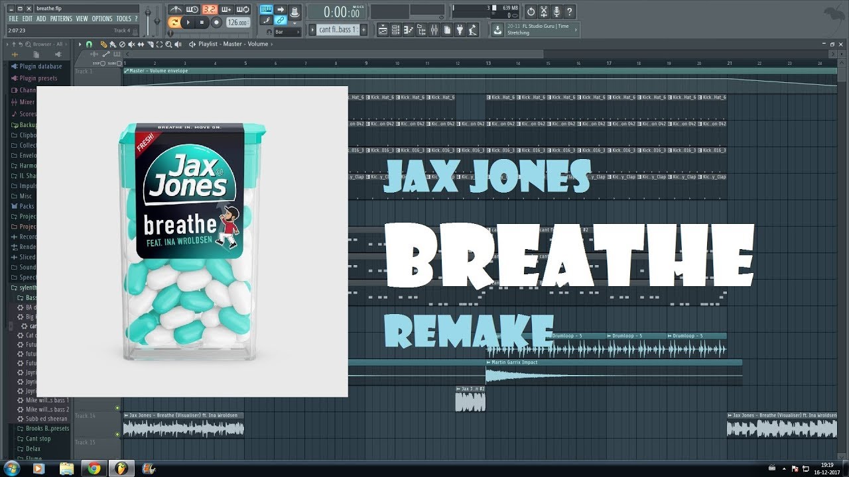Open Google Chrome from the Windows taskbar
The width and height of the screenshot is (849, 477).
[x=94, y=468]
